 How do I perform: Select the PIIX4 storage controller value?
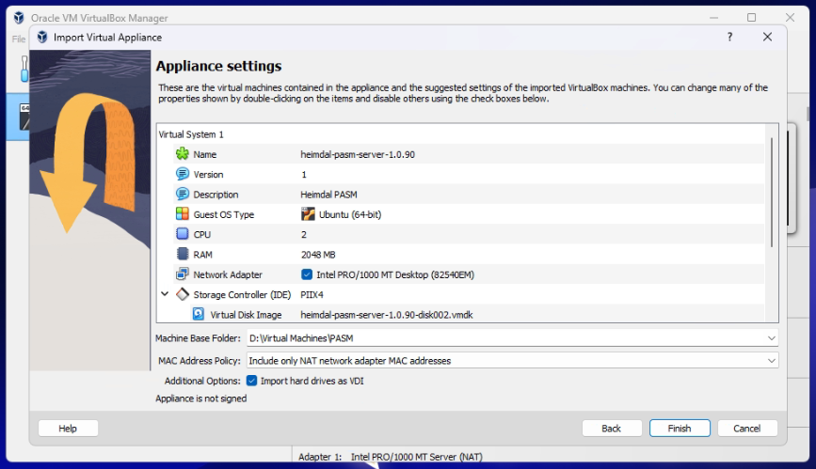[312, 295]
